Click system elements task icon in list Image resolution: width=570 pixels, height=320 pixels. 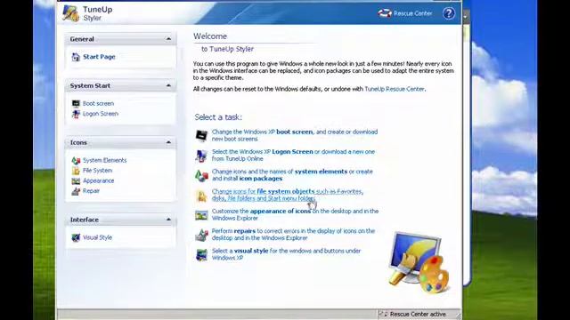201,175
